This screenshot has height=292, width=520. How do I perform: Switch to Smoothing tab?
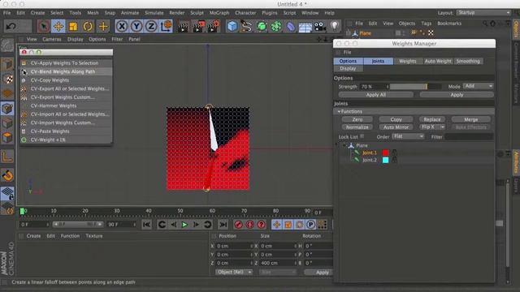coord(468,62)
